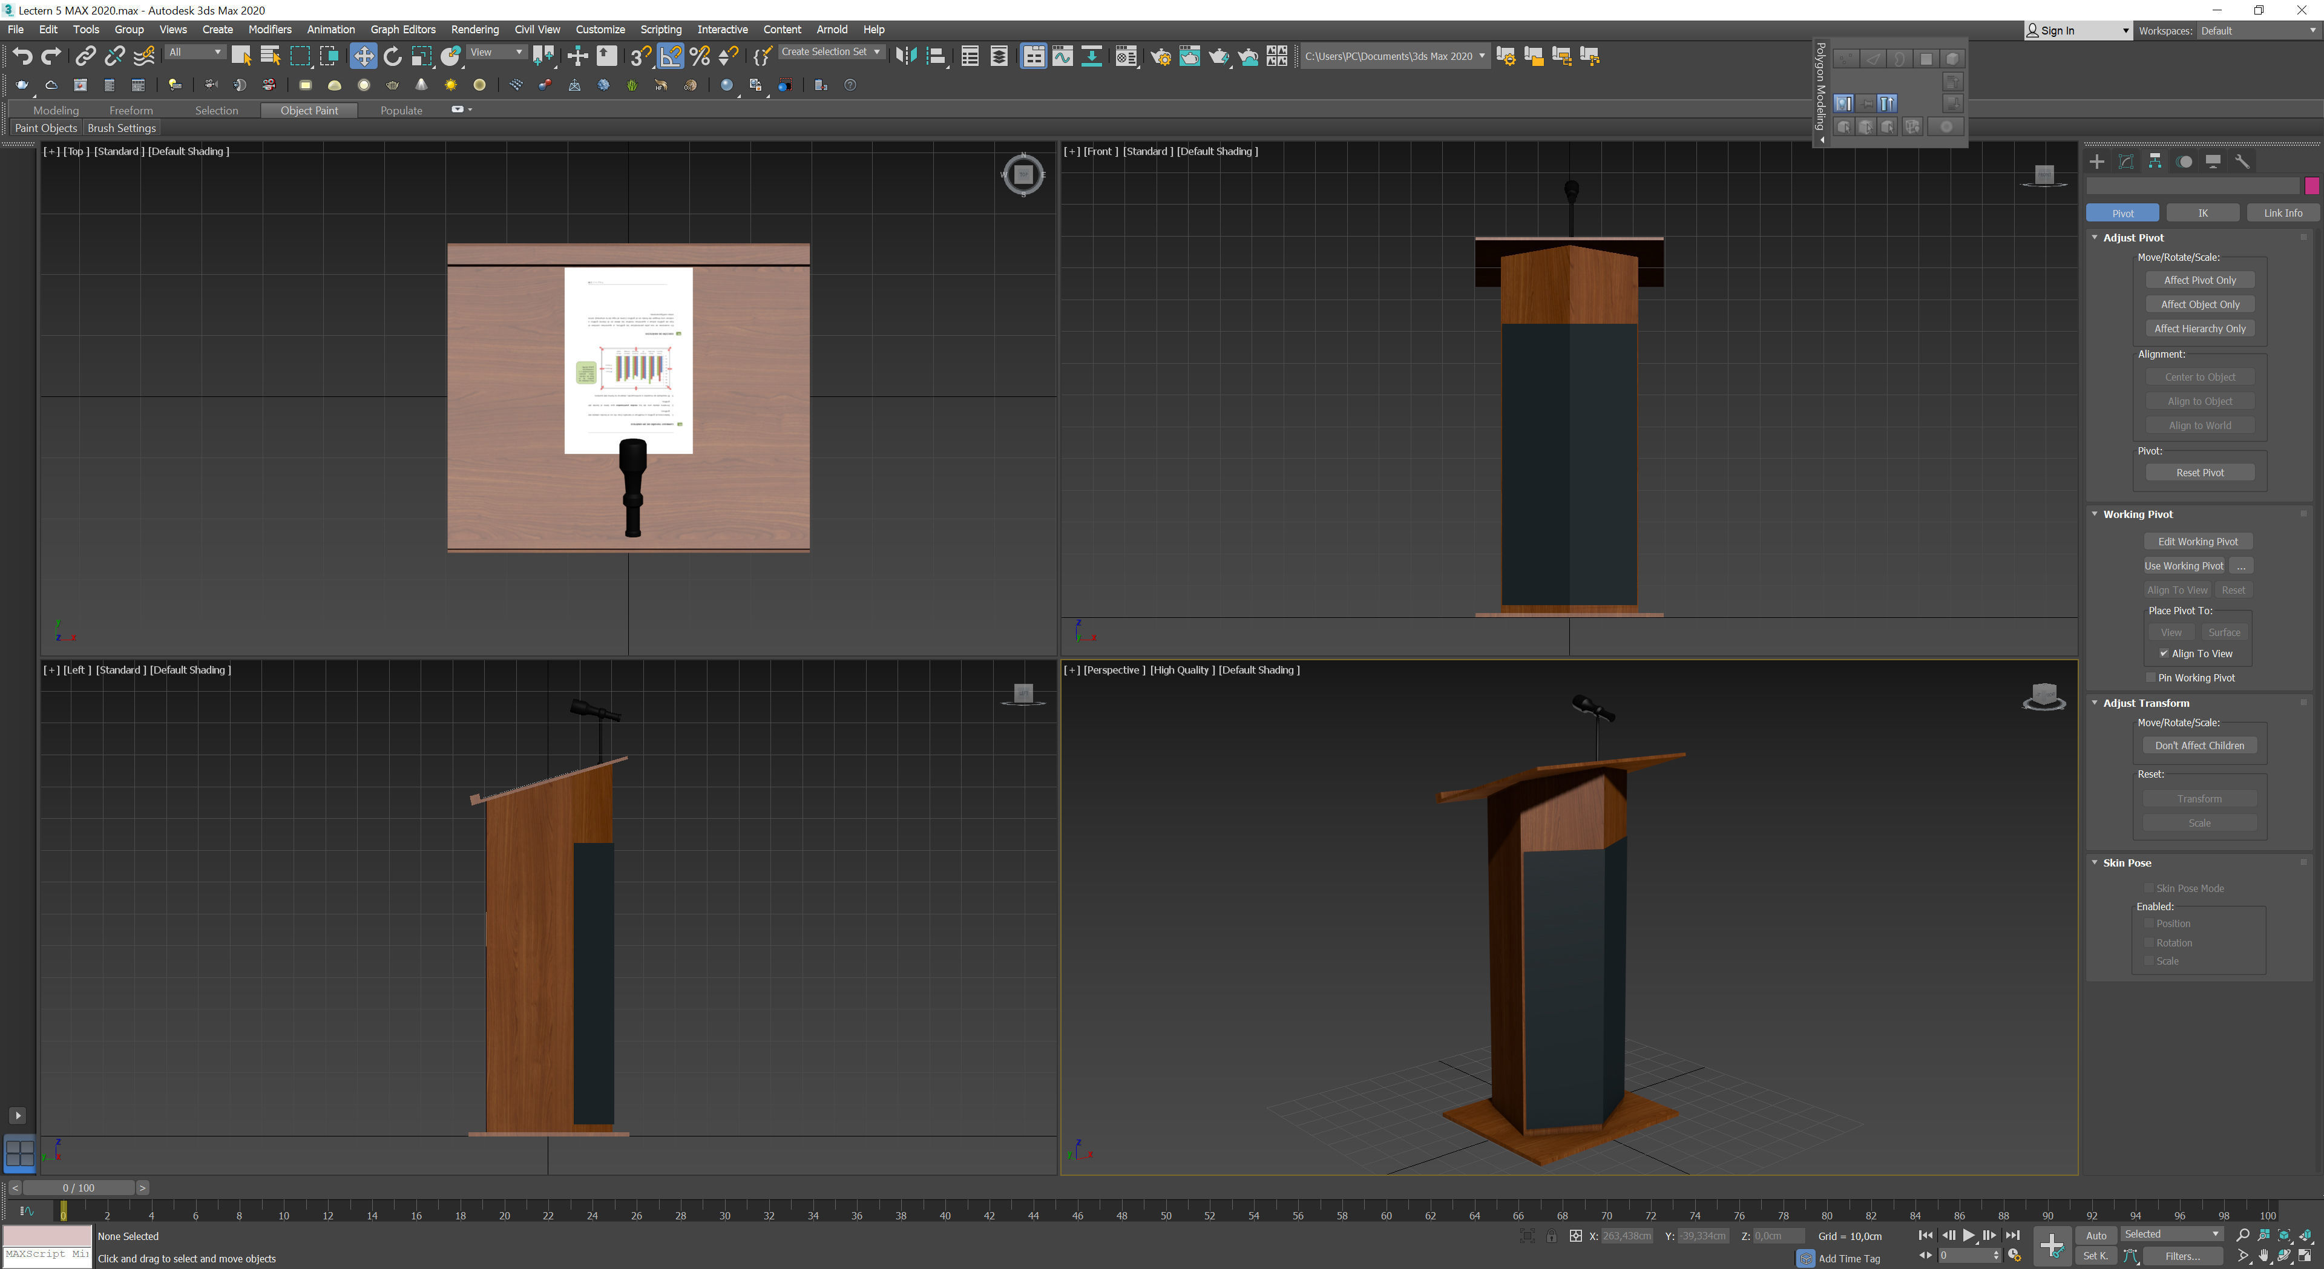The image size is (2324, 1269).
Task: Toggle the Ribbon display button
Action: 1033,56
